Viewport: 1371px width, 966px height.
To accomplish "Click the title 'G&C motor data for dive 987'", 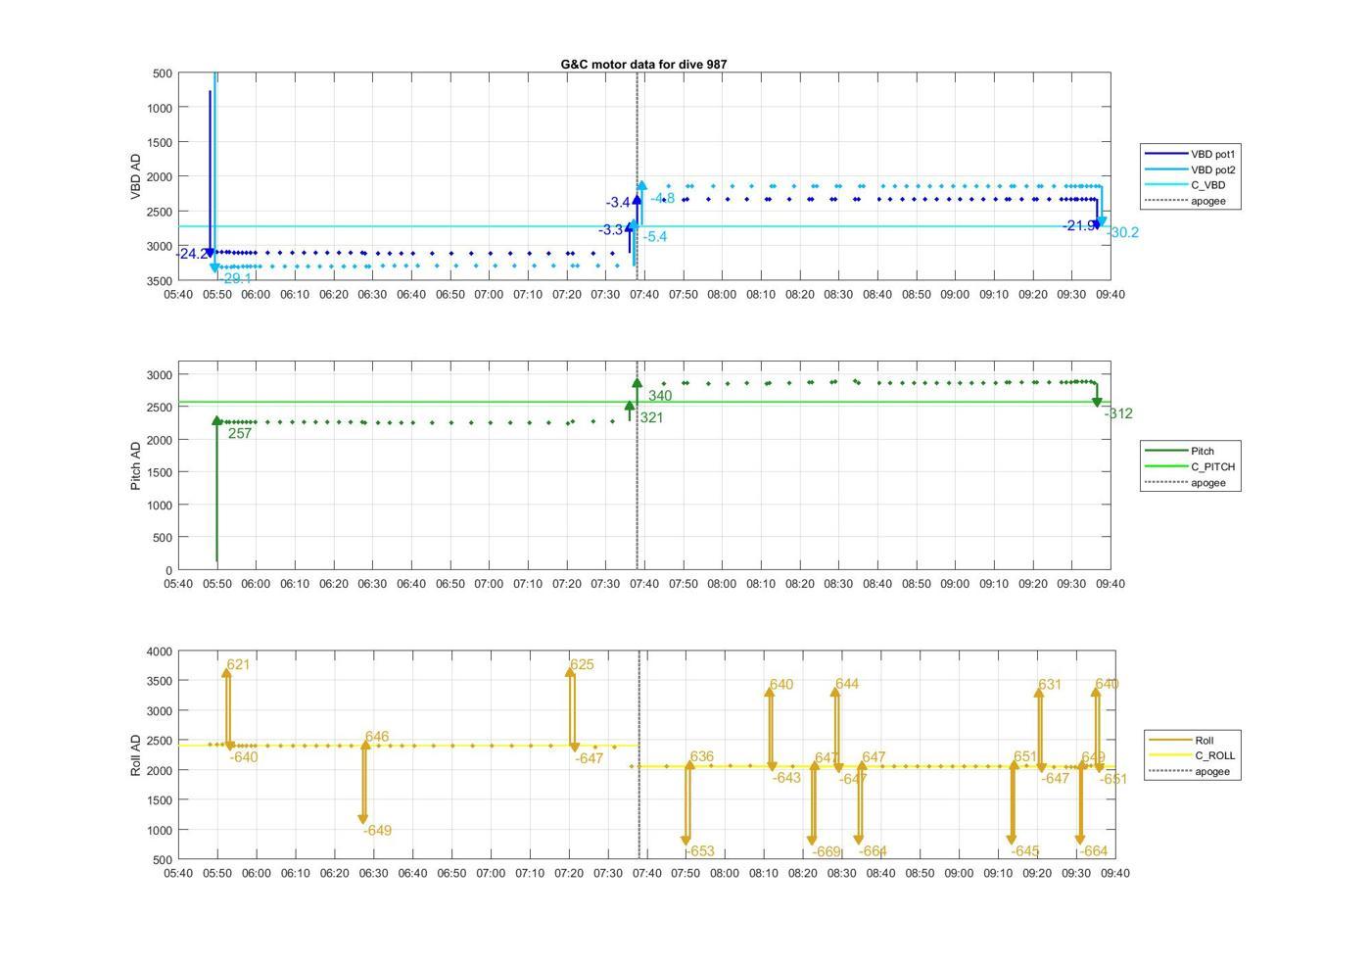I will [x=643, y=64].
